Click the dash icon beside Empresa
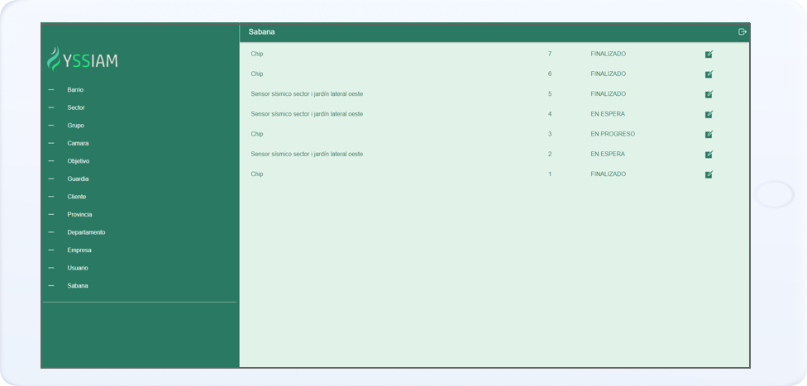The height and width of the screenshot is (386, 807). (51, 250)
